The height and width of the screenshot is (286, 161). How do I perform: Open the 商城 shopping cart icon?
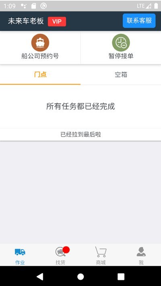(x=101, y=252)
